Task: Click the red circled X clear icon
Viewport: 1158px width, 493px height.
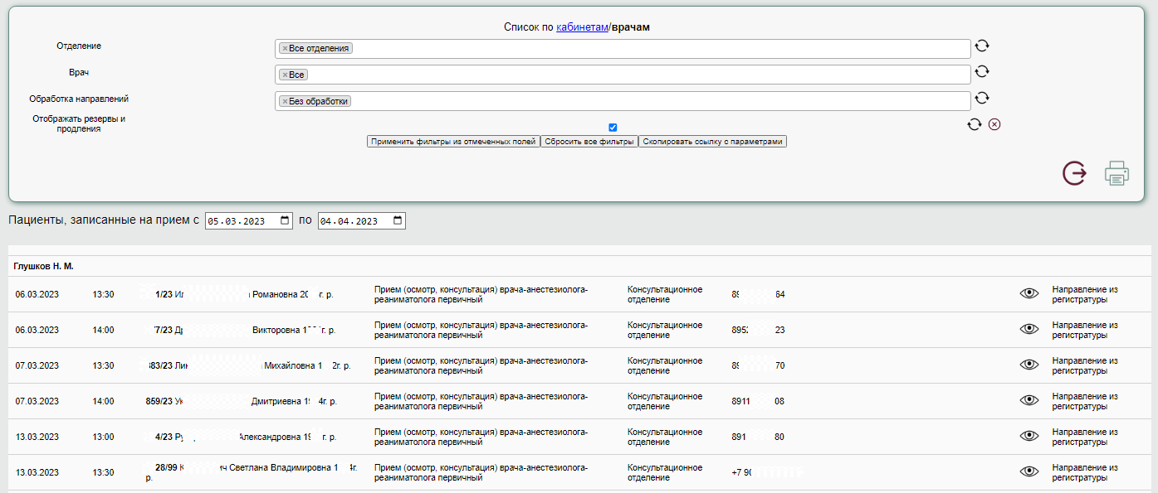Action: click(994, 125)
